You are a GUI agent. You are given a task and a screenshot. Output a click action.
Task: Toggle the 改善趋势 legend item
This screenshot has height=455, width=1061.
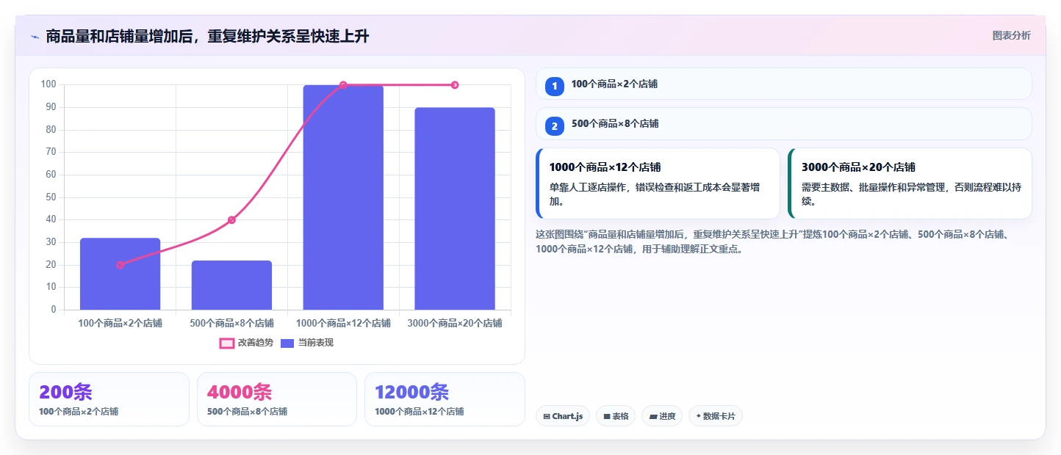[246, 343]
